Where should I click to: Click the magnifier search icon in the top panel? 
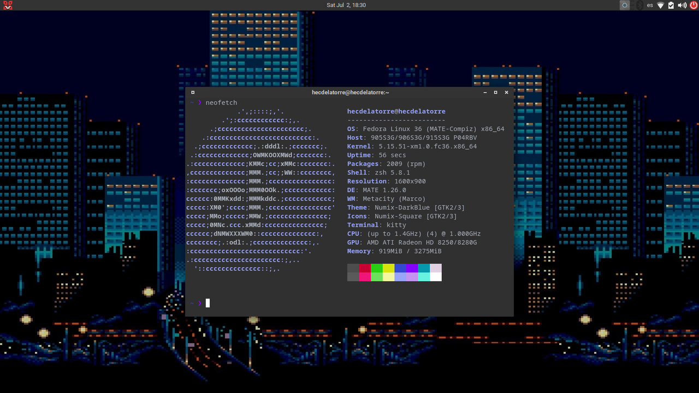tap(624, 5)
